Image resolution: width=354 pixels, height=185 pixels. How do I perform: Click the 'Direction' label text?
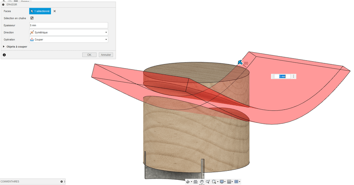coord(9,32)
